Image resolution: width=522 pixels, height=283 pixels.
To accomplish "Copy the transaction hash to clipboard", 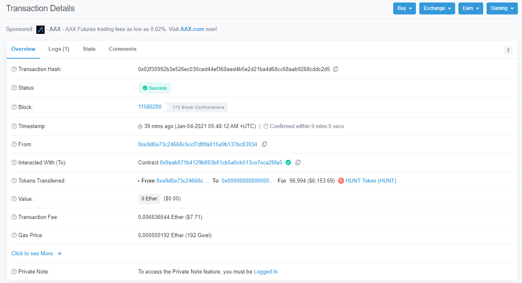I will [x=335, y=69].
